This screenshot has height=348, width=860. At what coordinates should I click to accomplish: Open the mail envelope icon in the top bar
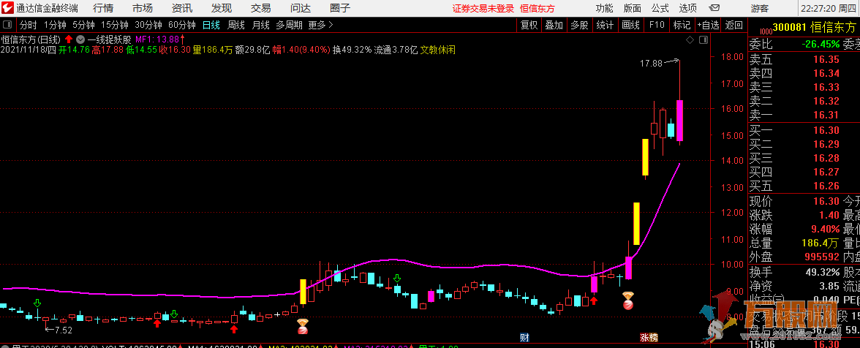[714, 8]
